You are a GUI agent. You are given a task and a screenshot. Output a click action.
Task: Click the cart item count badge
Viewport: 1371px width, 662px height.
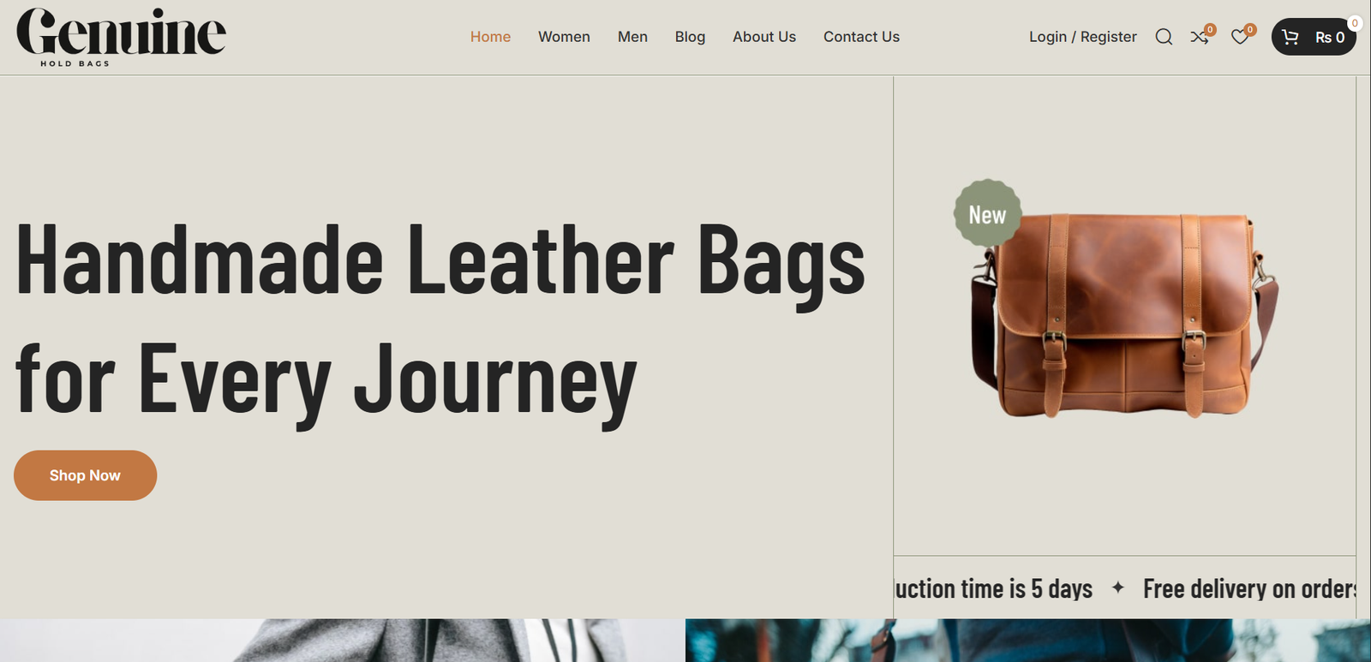(x=1355, y=23)
